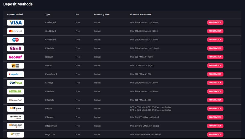Select 'Ethereum' type text
The width and height of the screenshot is (245, 139).
pos(50,117)
